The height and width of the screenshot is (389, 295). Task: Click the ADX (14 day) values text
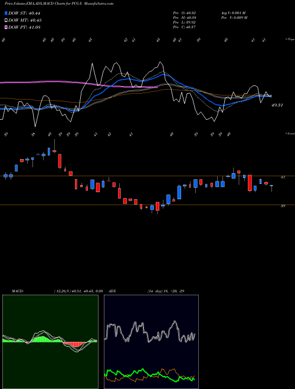click(x=166, y=291)
